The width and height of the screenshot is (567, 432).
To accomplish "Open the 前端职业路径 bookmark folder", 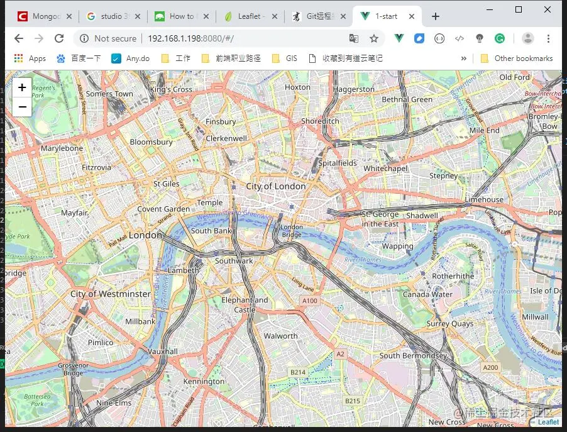I will tap(231, 58).
